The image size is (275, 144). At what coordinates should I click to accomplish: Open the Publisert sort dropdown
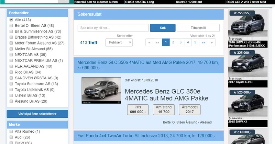[119, 42]
